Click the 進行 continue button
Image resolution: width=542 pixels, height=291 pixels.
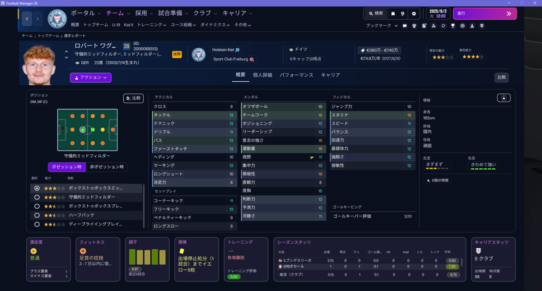[x=485, y=14]
